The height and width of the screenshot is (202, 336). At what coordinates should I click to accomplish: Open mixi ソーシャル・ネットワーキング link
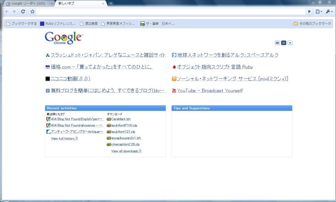233,79
